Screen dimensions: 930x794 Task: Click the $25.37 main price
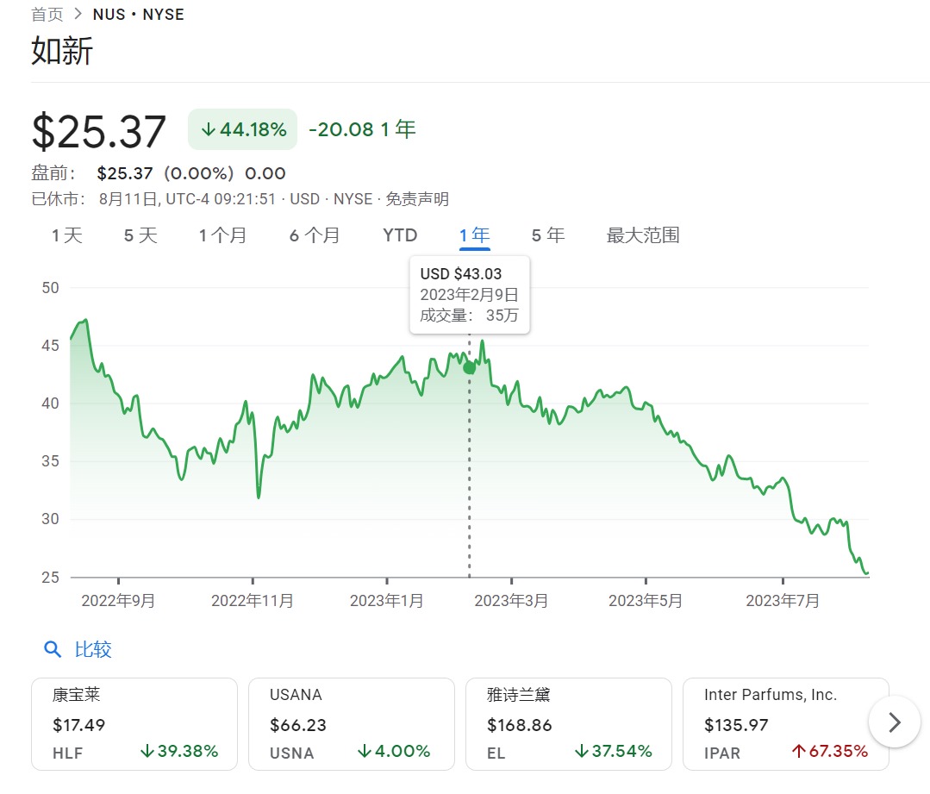point(98,132)
